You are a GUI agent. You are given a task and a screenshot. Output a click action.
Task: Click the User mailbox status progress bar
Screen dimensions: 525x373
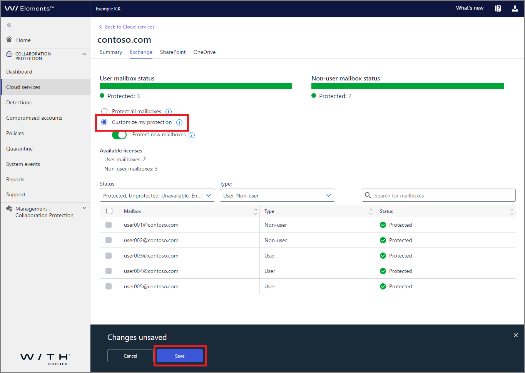point(196,86)
